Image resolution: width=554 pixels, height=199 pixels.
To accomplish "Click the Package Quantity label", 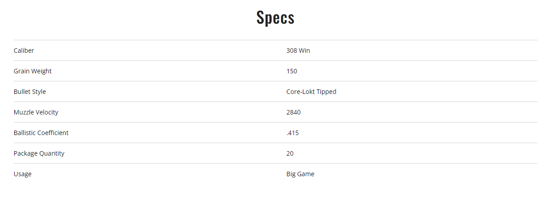I will tap(39, 153).
